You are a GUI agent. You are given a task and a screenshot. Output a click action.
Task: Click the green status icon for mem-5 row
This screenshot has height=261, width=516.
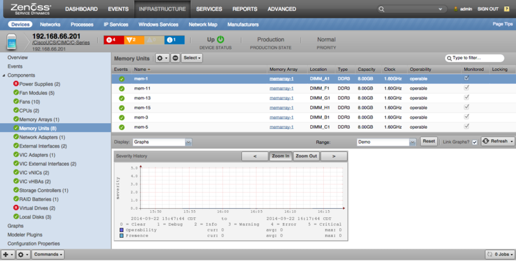click(x=122, y=127)
